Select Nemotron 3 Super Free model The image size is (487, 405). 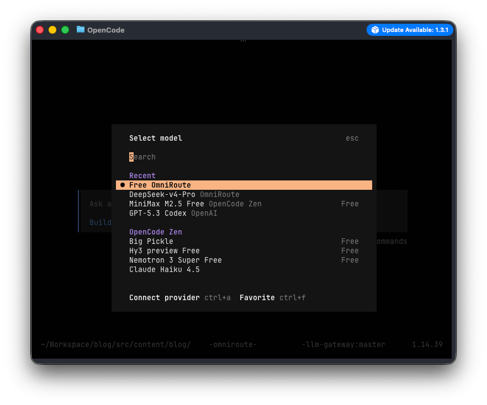pos(244,260)
